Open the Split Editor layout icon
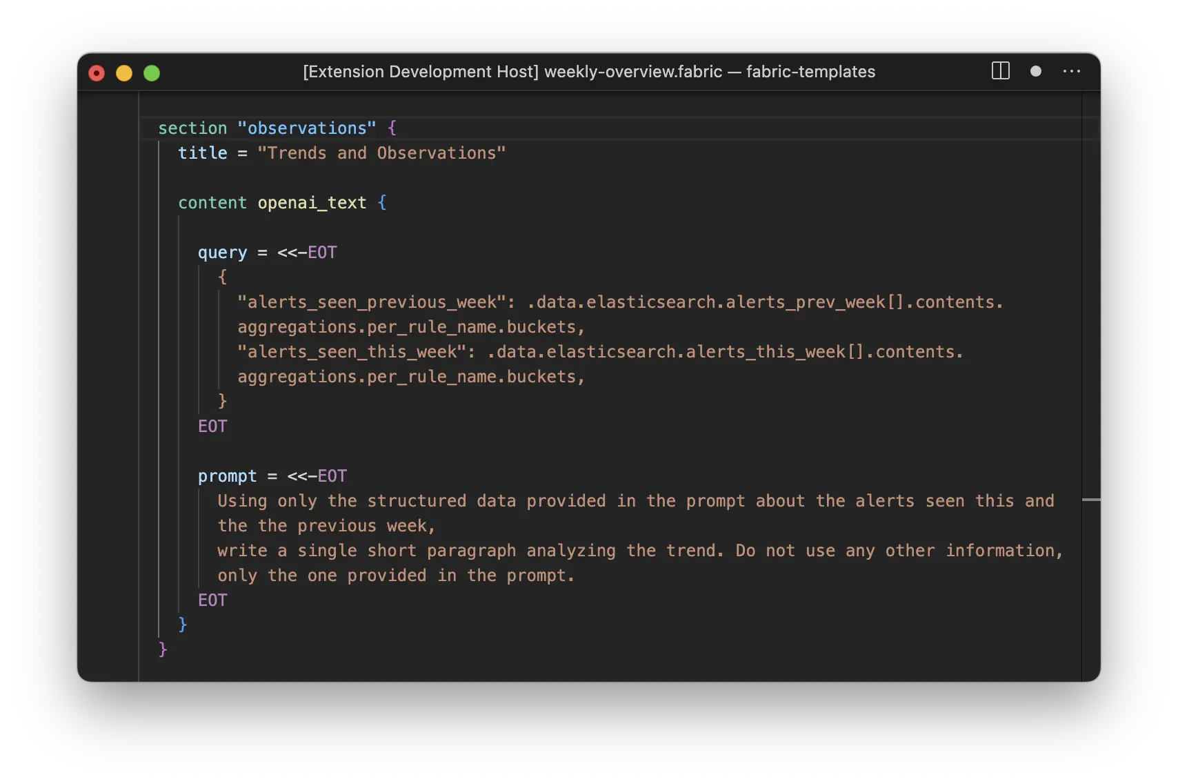This screenshot has width=1178, height=784. [x=999, y=71]
